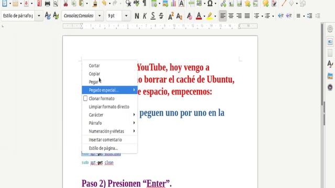Toggle bold N button
This screenshot has width=335, height=188.
137,16
